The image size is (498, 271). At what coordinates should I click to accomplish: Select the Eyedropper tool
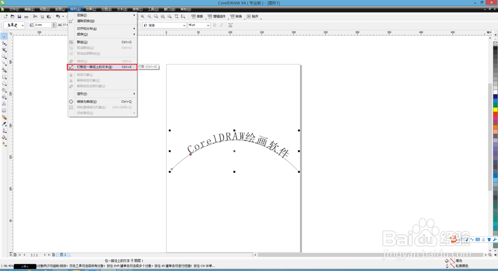pyautogui.click(x=4, y=124)
